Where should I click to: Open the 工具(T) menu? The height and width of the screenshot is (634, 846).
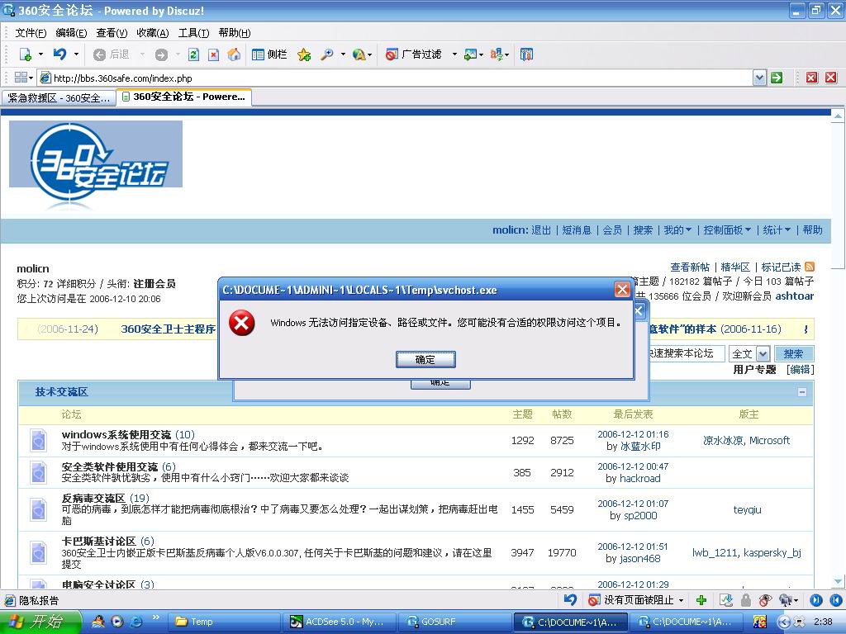(193, 33)
